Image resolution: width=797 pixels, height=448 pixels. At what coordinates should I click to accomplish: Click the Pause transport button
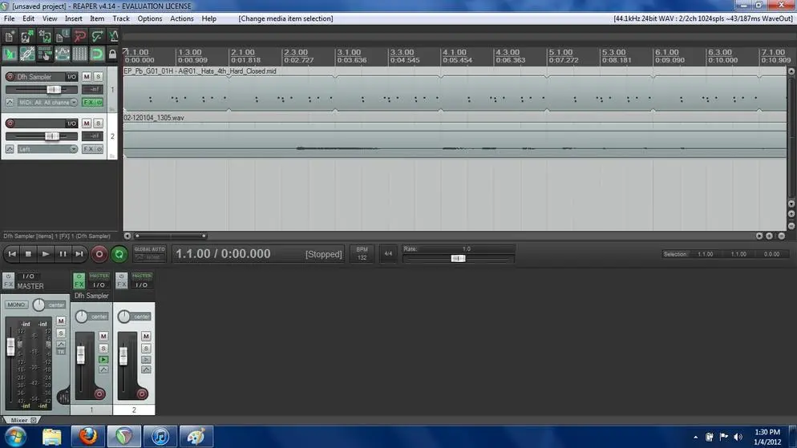[x=63, y=254]
